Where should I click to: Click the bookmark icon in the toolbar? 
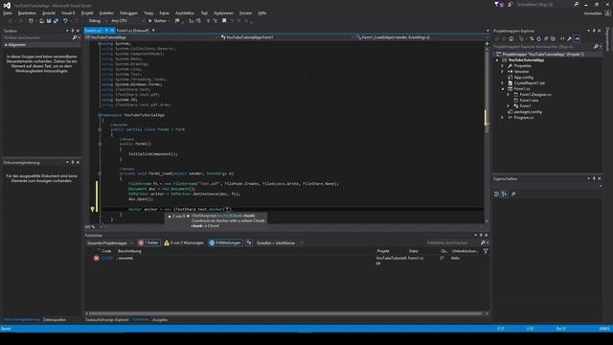224,21
